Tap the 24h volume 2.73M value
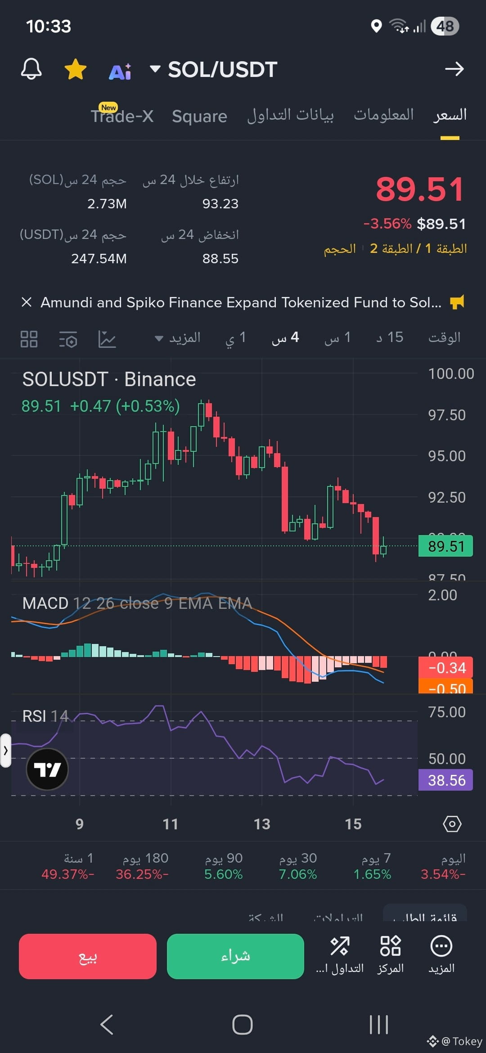This screenshot has width=486, height=1053. [107, 203]
